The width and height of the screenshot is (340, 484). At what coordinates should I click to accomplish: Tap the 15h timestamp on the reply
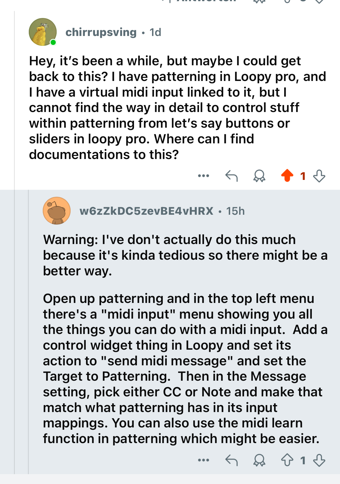pyautogui.click(x=235, y=211)
